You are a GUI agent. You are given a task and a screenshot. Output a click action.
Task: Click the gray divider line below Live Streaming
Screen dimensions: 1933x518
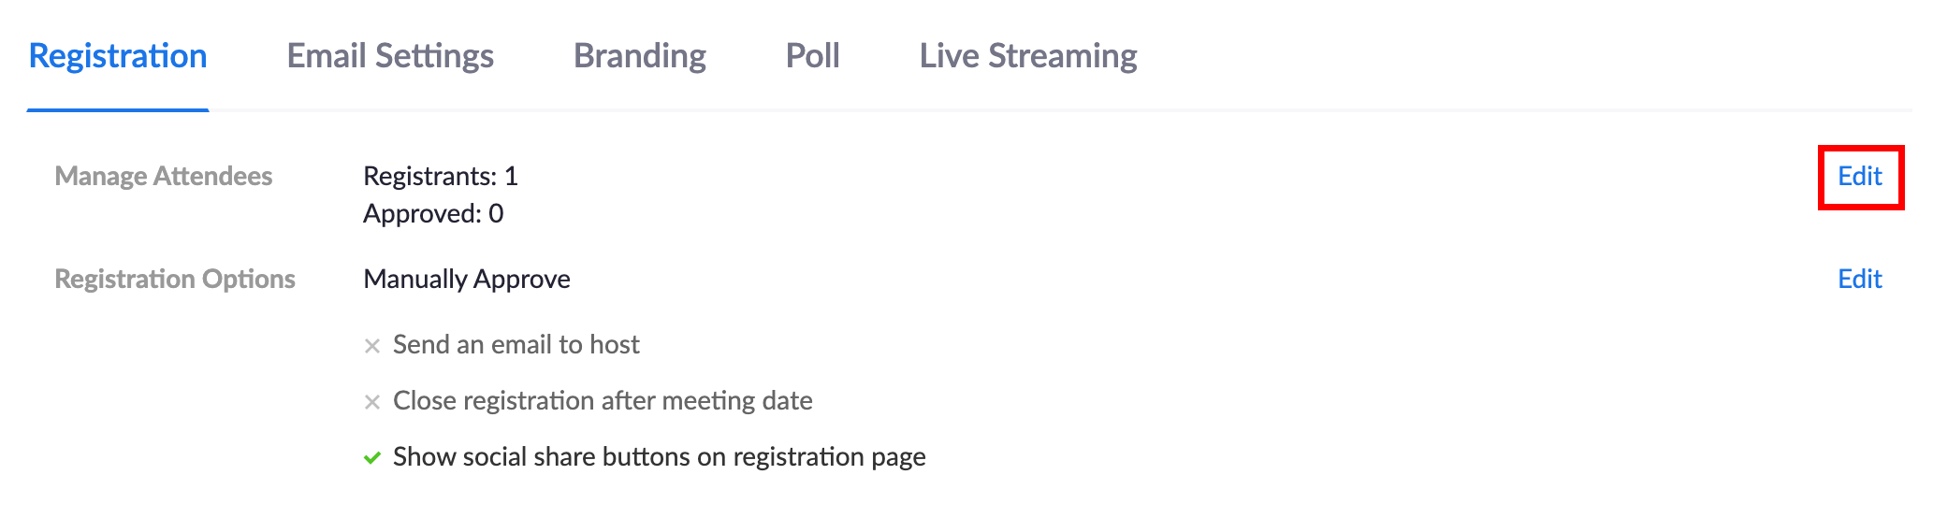(x=1027, y=110)
